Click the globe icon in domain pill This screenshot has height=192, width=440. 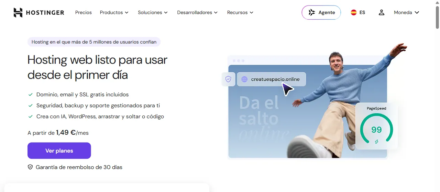tap(244, 79)
